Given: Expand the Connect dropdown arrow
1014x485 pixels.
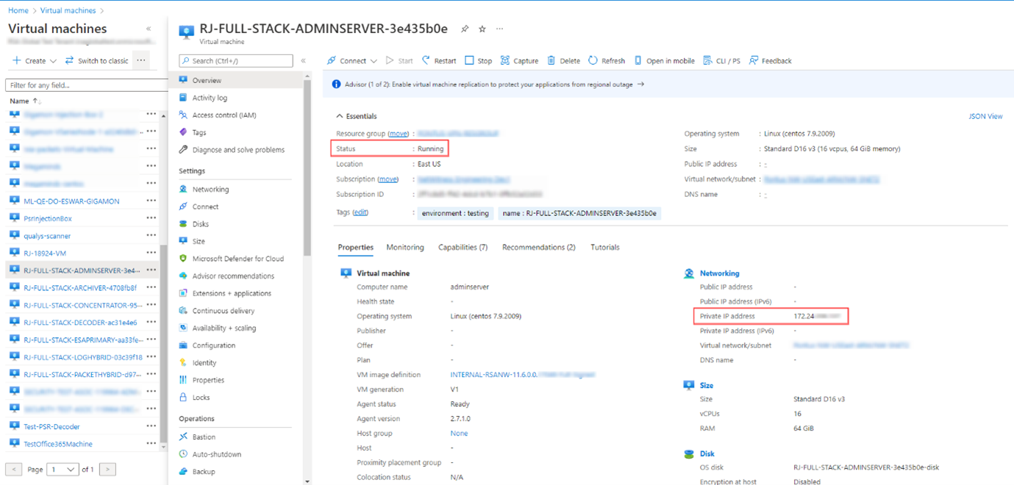Looking at the screenshot, I should pos(376,60).
